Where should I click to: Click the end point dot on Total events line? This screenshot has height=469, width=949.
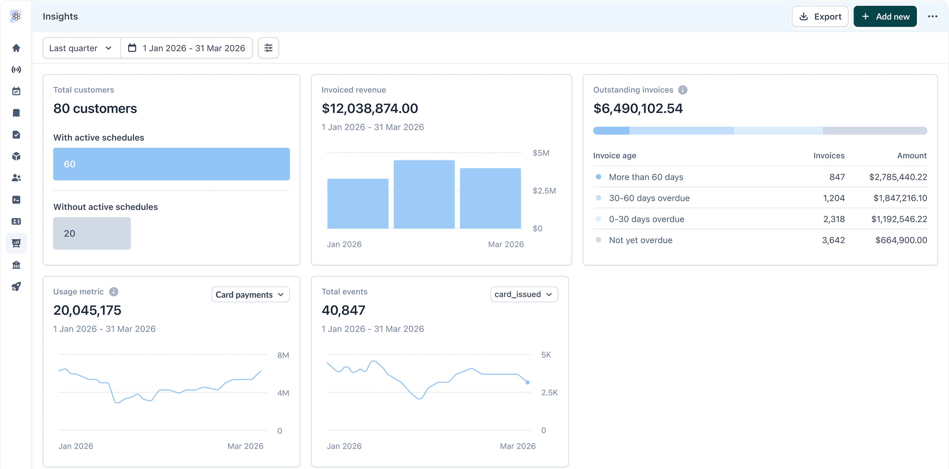pyautogui.click(x=527, y=383)
